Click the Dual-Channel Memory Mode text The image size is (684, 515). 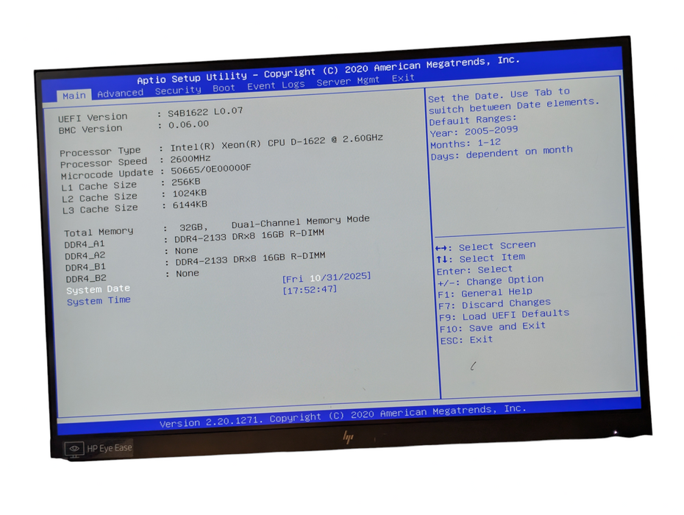[x=301, y=221]
